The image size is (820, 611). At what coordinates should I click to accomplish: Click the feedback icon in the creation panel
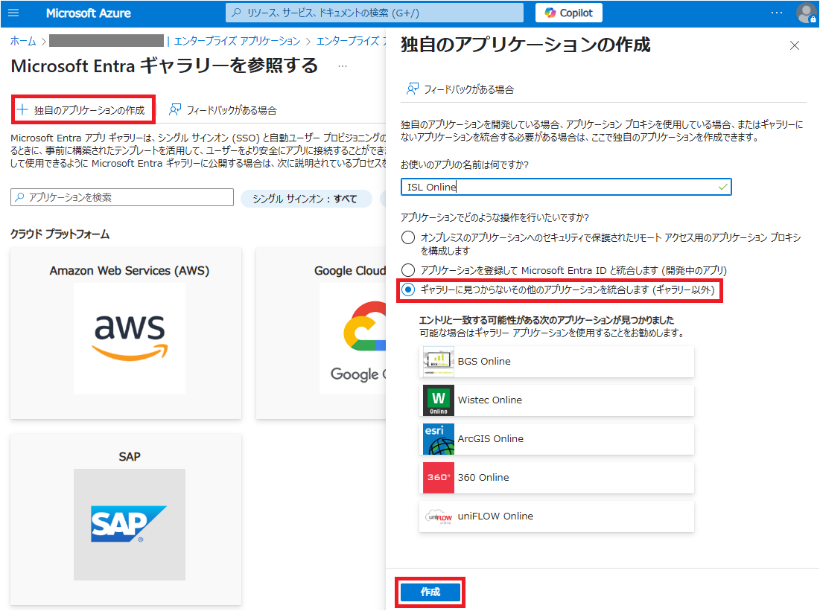412,89
